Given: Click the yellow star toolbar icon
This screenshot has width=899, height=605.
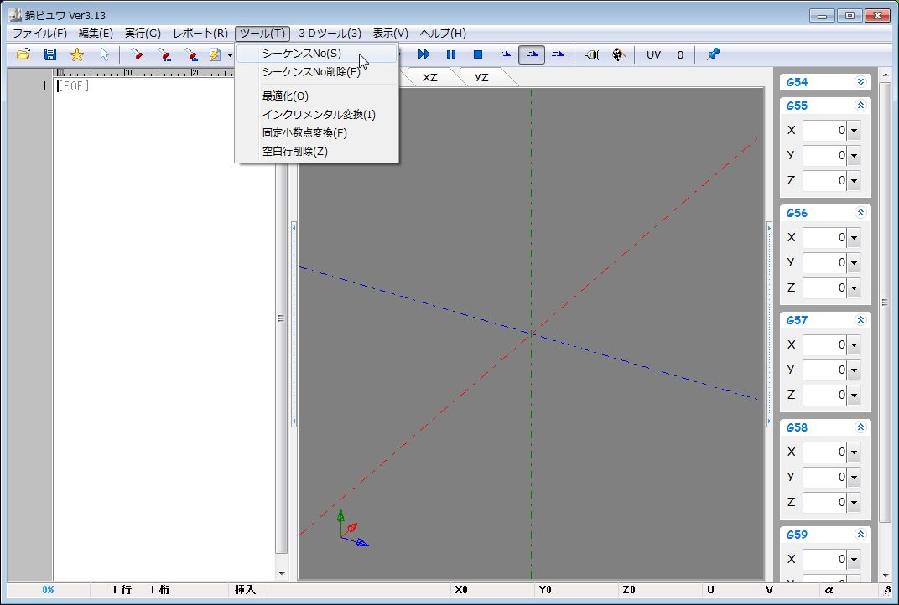Looking at the screenshot, I should coord(77,54).
